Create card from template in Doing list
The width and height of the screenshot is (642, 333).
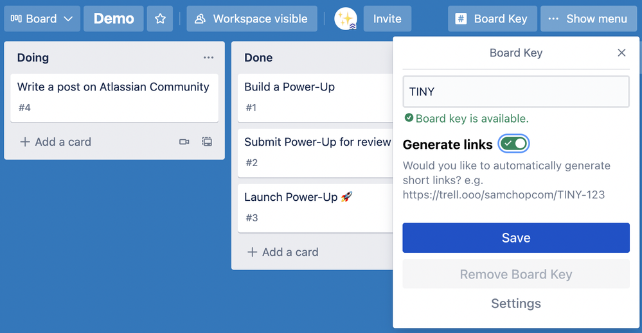pos(207,142)
